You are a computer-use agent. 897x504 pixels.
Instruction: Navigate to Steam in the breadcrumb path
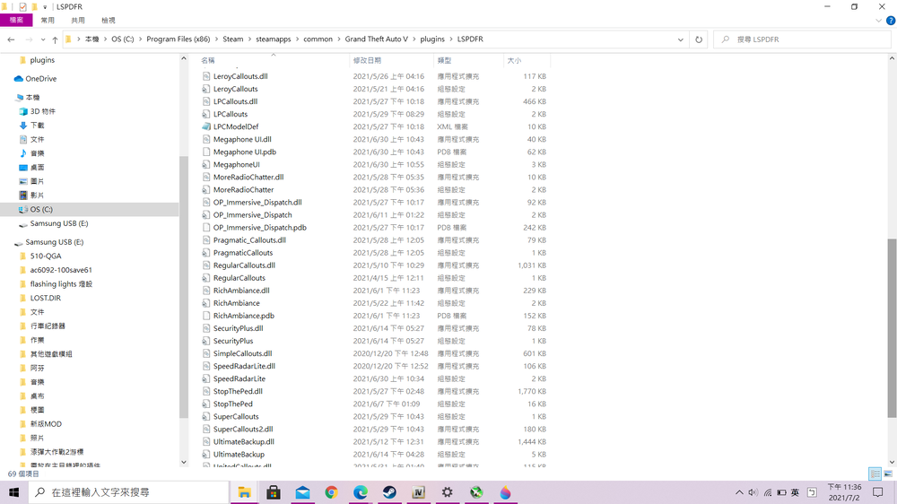(x=233, y=39)
